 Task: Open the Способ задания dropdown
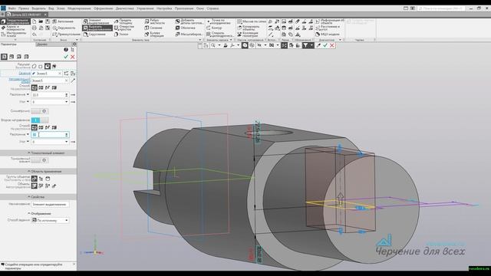coord(67,221)
